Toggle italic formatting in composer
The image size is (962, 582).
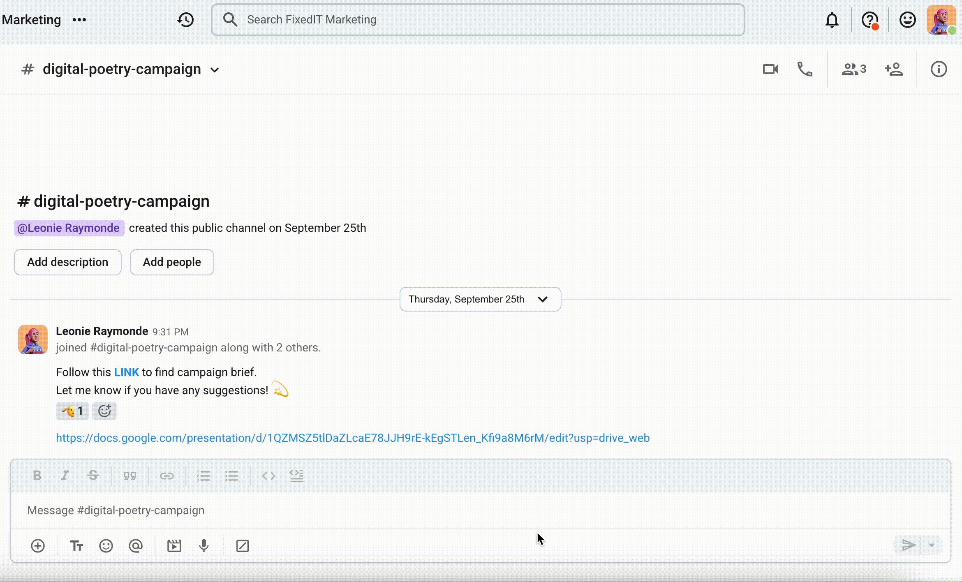click(x=65, y=476)
